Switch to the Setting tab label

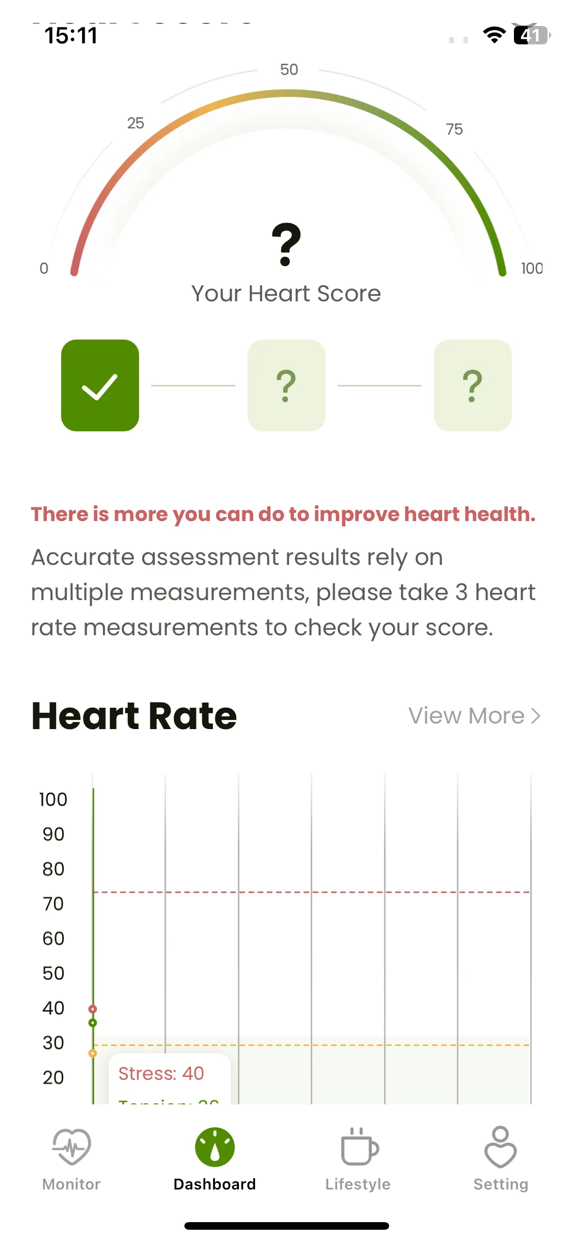click(501, 1184)
